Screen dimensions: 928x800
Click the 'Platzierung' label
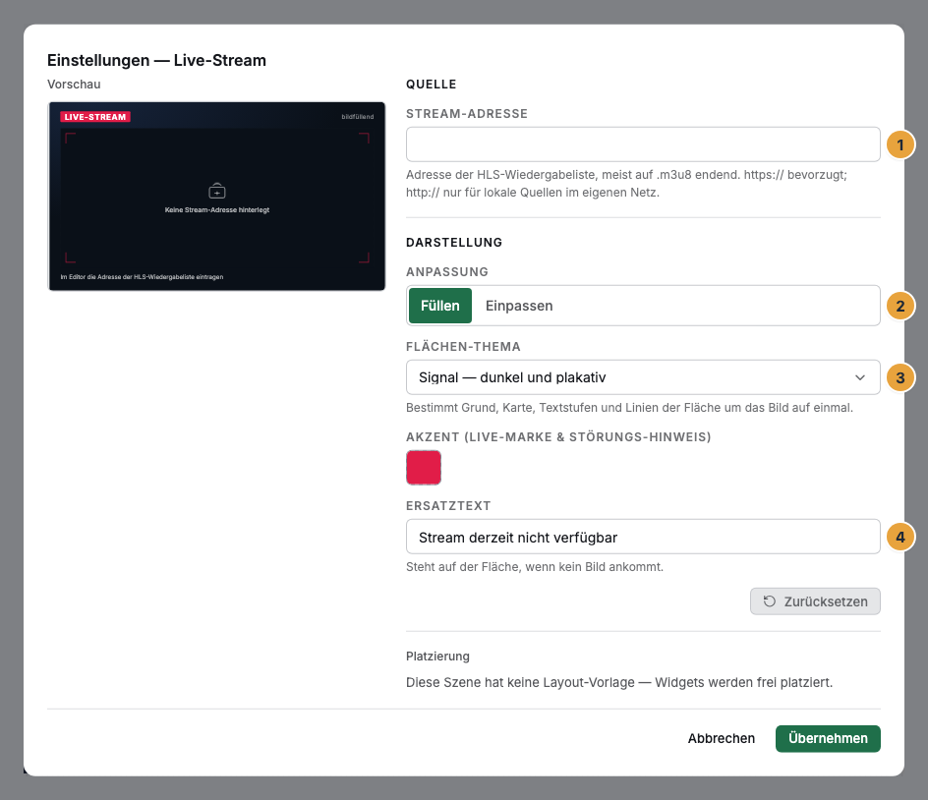click(x=437, y=657)
